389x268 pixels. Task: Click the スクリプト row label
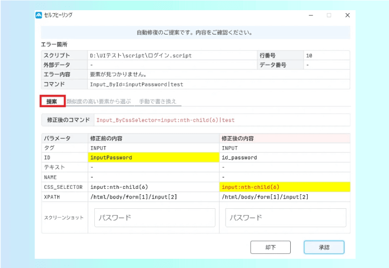pos(57,55)
